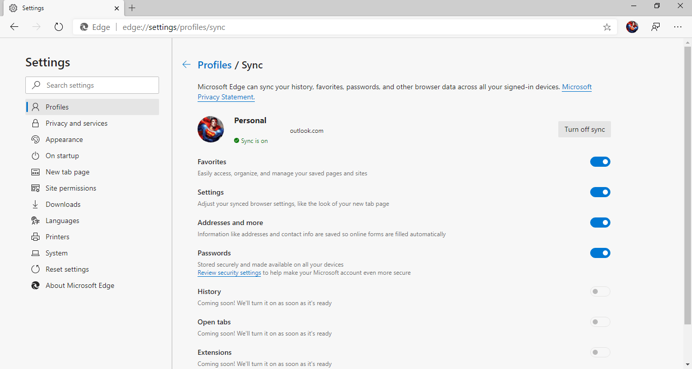Click the History sync toggle

click(600, 291)
